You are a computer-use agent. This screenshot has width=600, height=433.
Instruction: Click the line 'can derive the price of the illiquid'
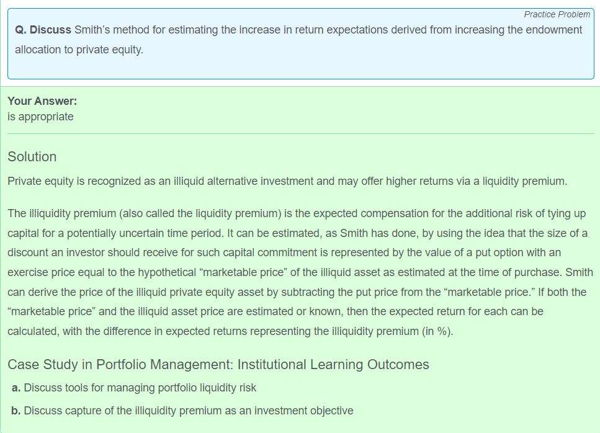click(297, 292)
